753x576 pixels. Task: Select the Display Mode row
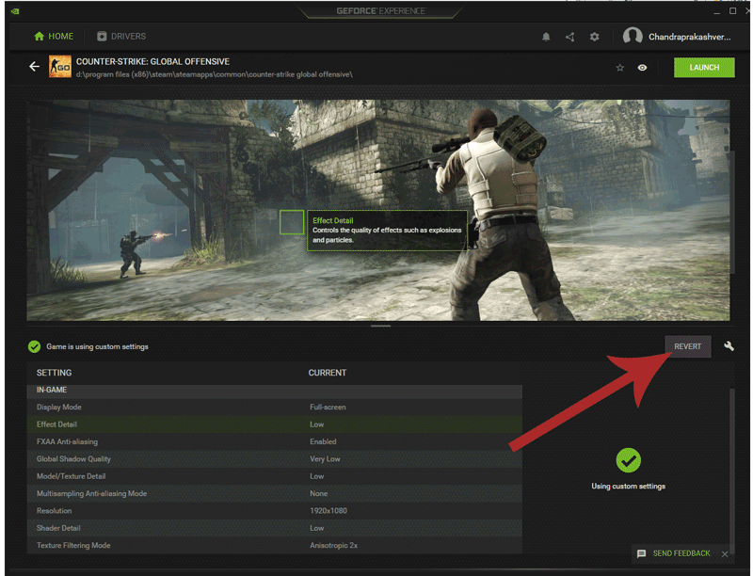click(x=275, y=407)
